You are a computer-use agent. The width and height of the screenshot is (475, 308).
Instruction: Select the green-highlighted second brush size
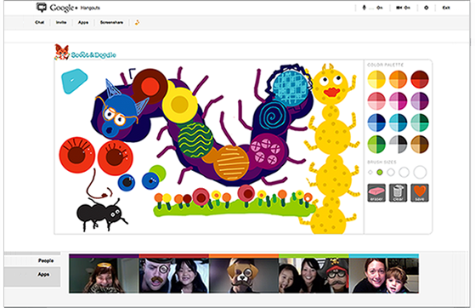coord(380,173)
